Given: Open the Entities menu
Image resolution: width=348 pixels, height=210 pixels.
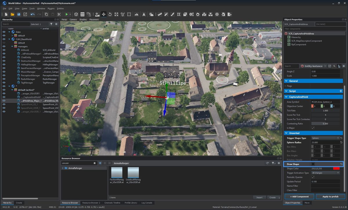Looking at the screenshot, I should click(x=60, y=8).
